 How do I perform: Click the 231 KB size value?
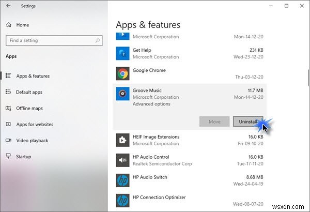click(x=256, y=50)
